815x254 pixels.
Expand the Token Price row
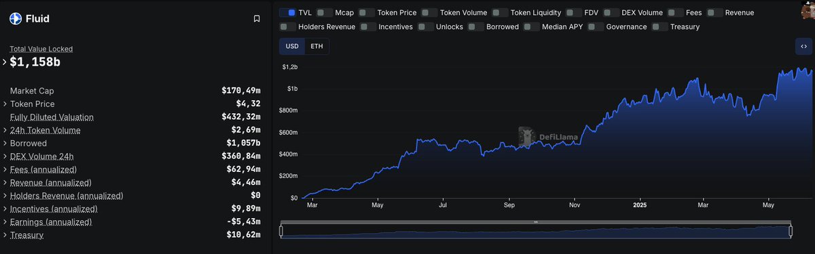(x=5, y=104)
